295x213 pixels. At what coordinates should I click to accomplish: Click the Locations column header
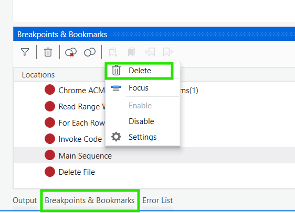pos(38,75)
